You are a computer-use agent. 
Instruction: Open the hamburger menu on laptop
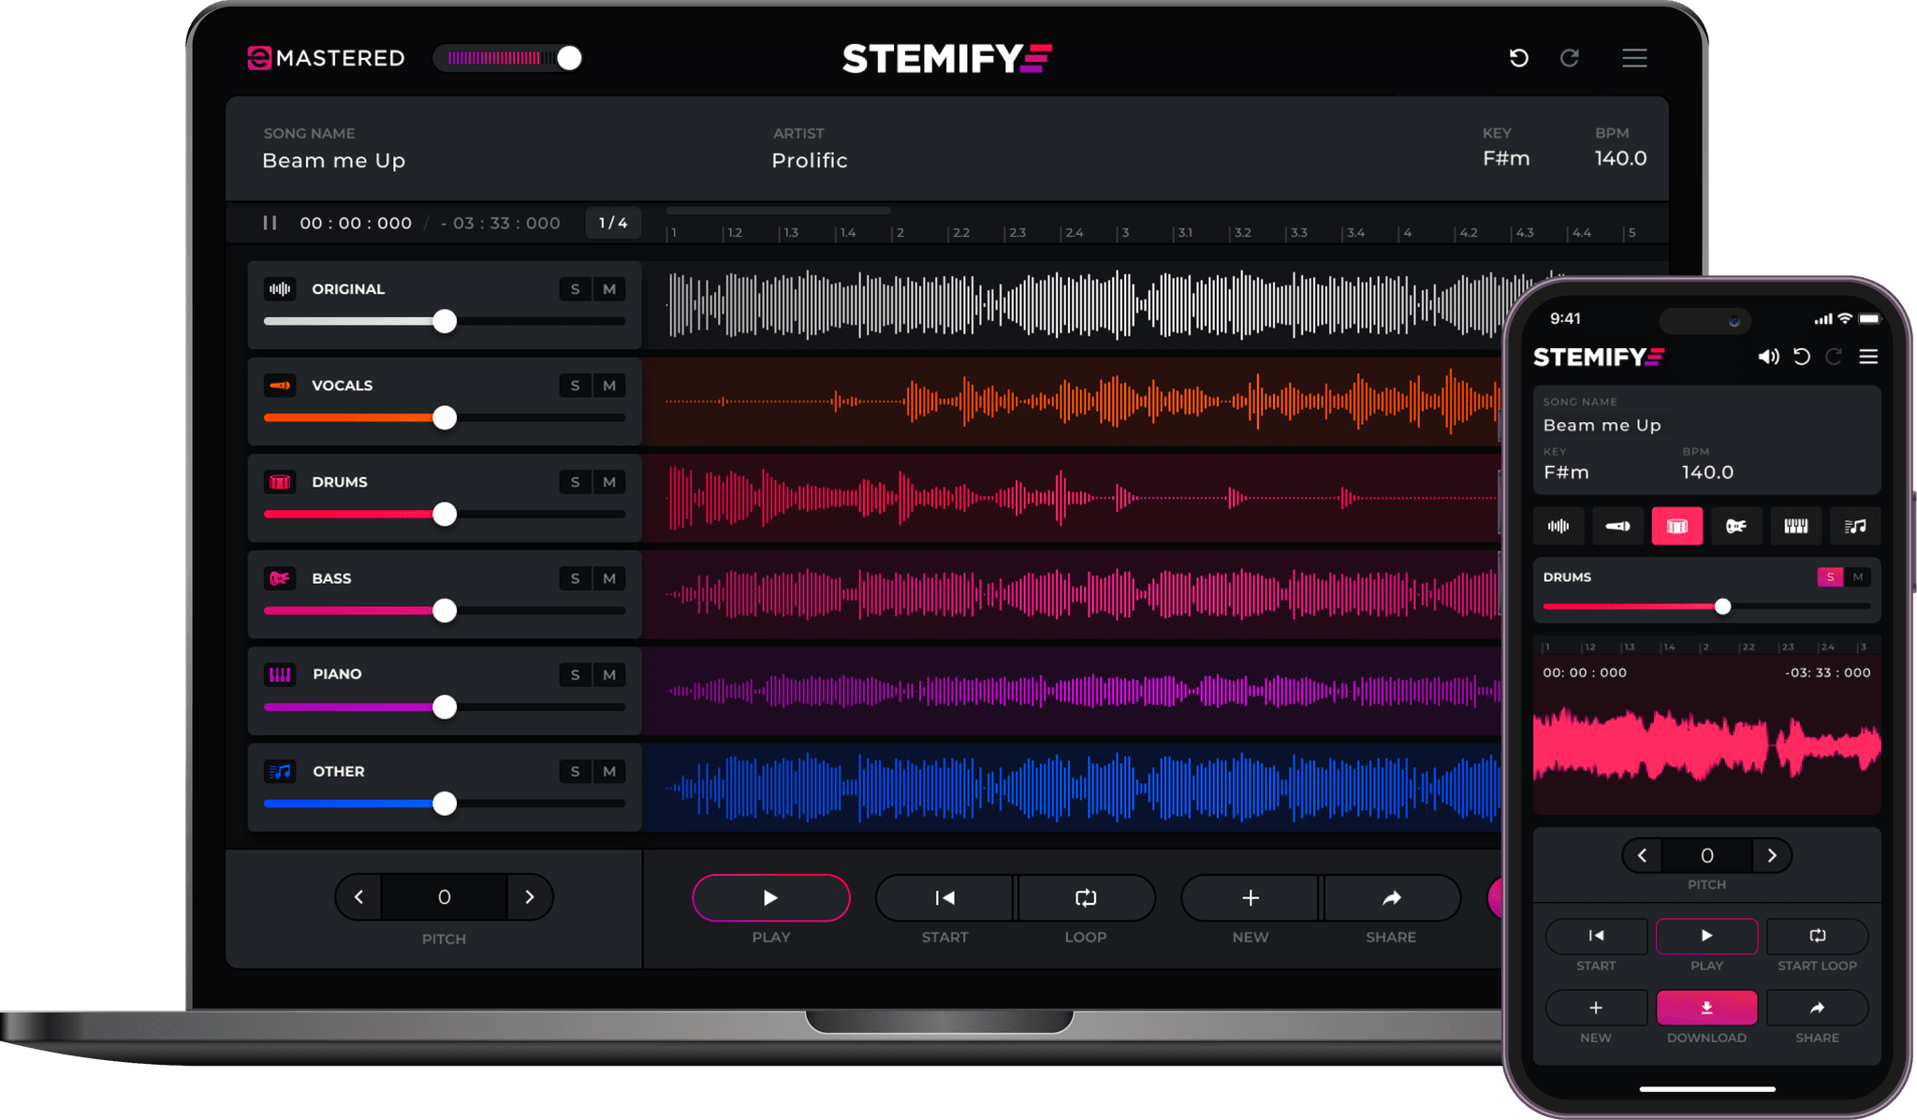[1634, 58]
